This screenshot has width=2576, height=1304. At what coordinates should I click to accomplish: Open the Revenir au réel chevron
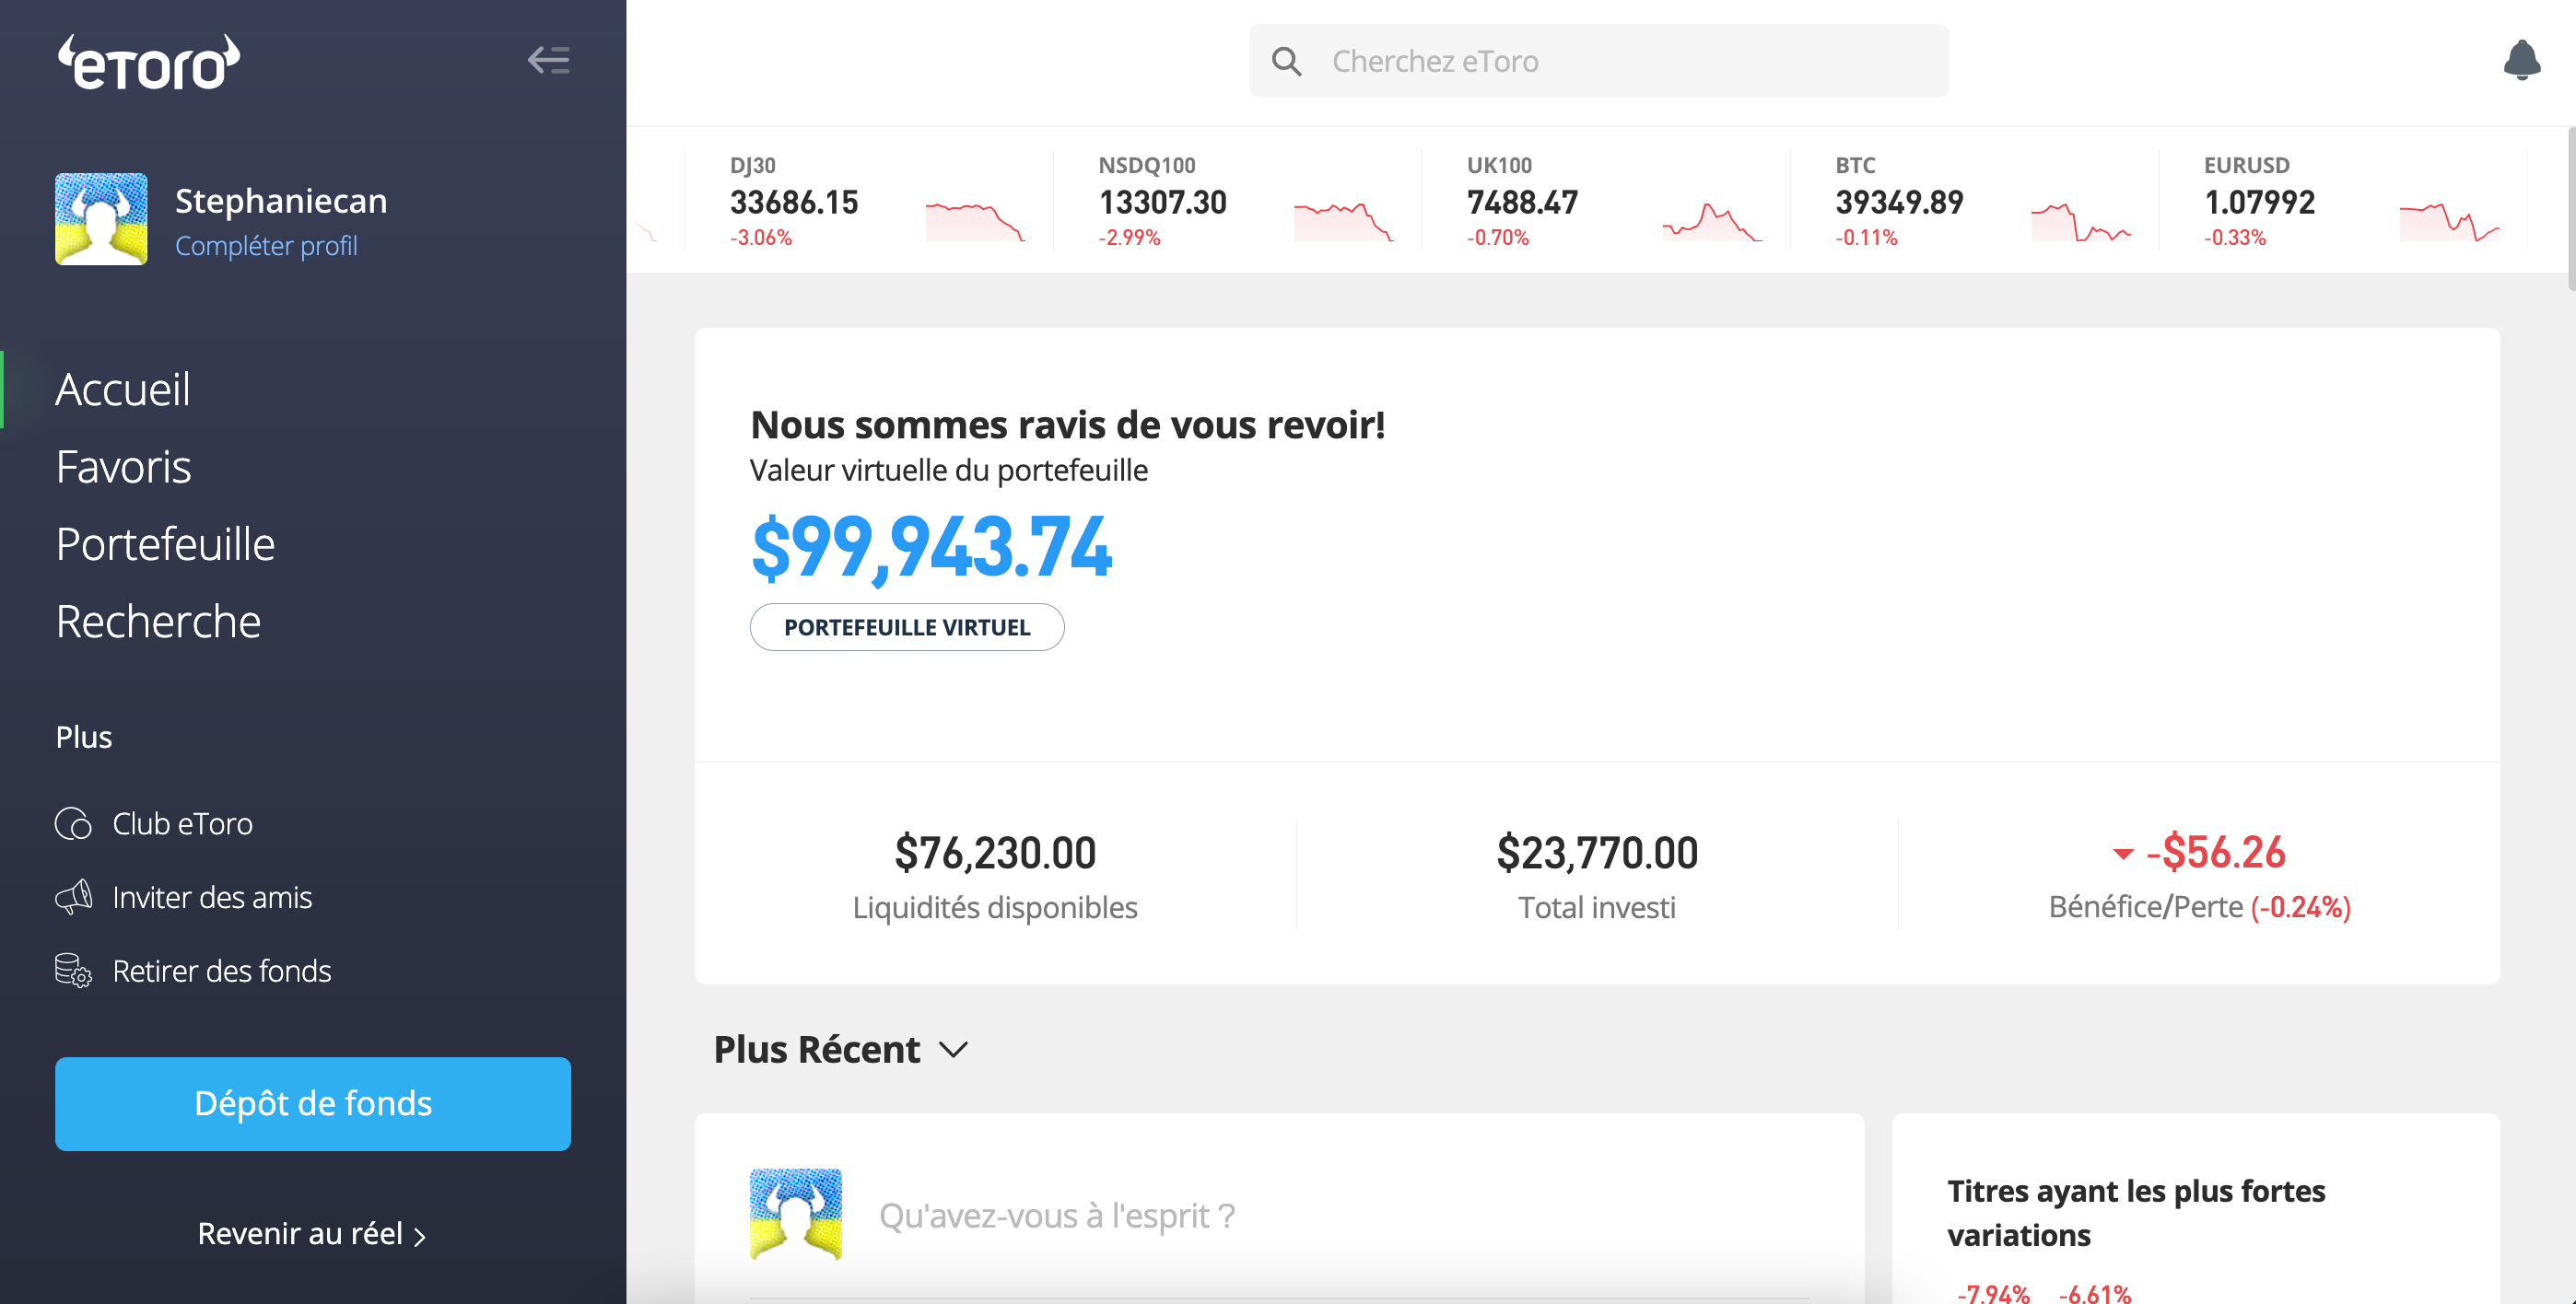click(x=419, y=1234)
